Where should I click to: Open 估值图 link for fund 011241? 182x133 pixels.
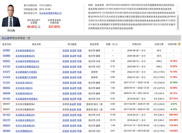(x=66, y=83)
